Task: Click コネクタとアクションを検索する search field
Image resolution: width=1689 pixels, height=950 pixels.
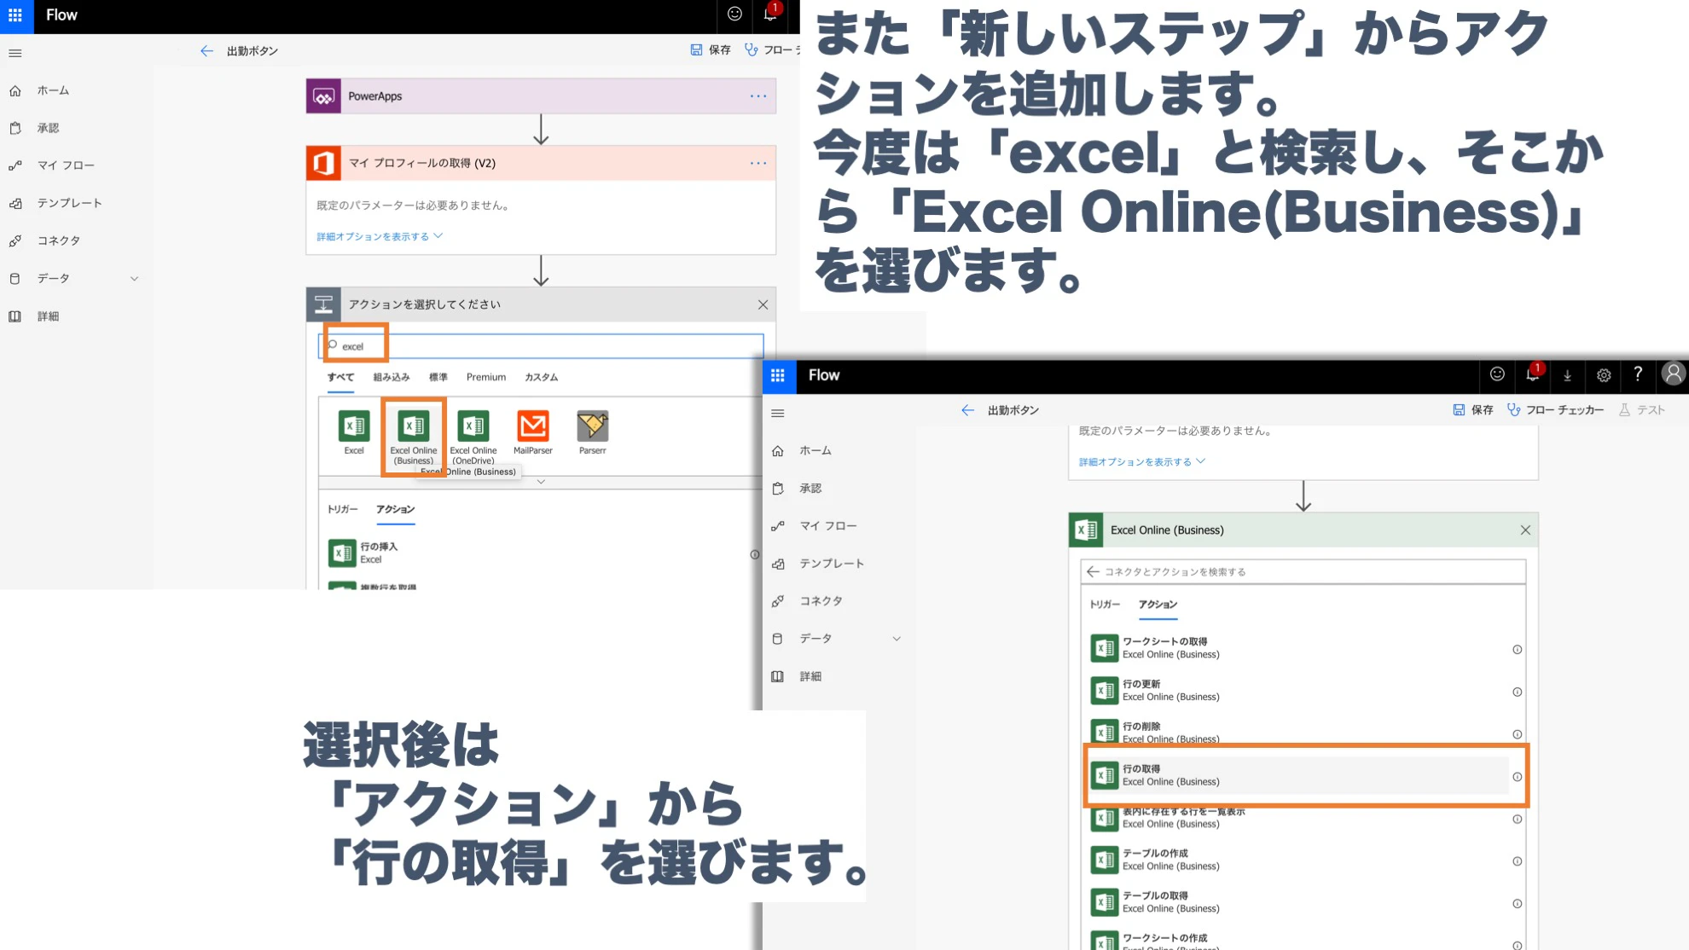Action: click(x=1303, y=571)
